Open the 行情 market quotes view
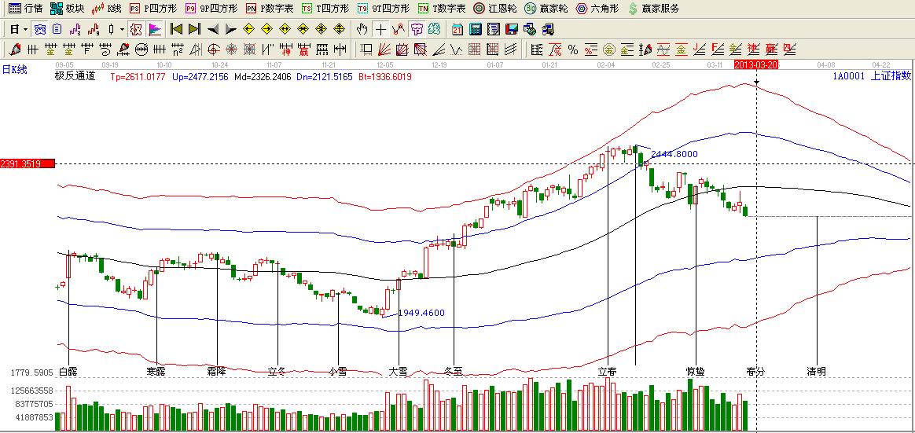This screenshot has height=433, width=915. pyautogui.click(x=25, y=9)
